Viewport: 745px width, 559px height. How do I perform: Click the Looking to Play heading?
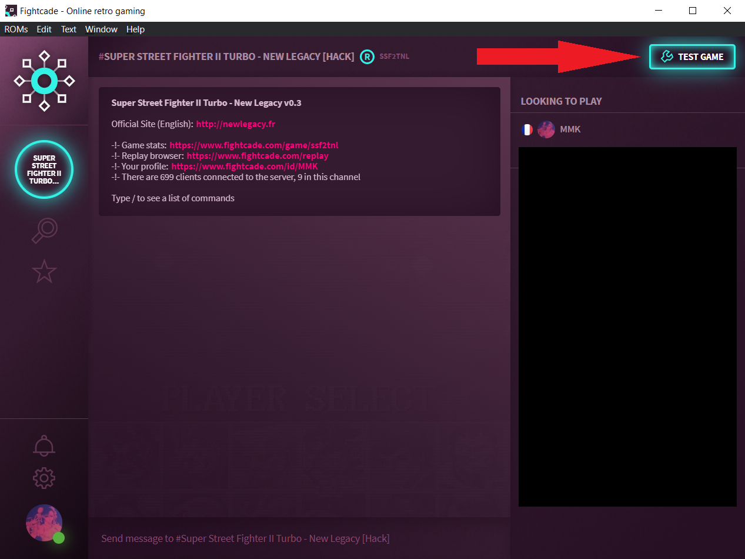[561, 101]
